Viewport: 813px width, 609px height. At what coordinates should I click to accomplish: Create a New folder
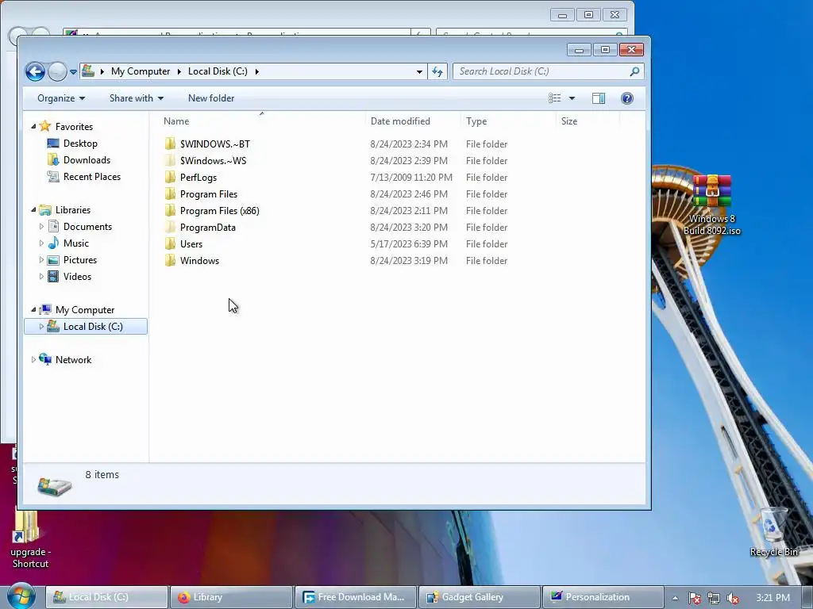point(211,98)
